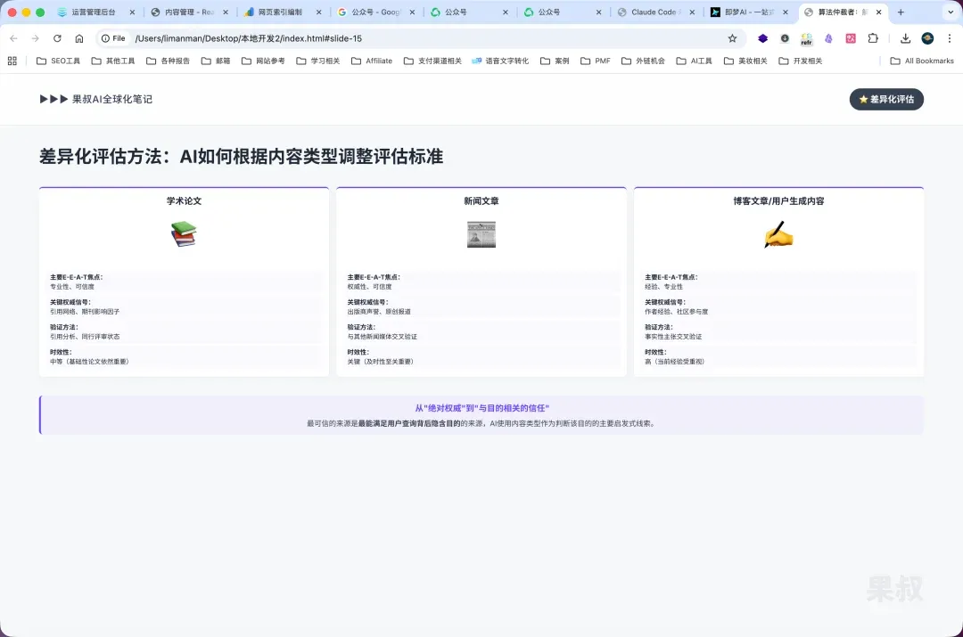Click the newspaper icon in 新闻文章 card
963x637 pixels.
point(481,234)
